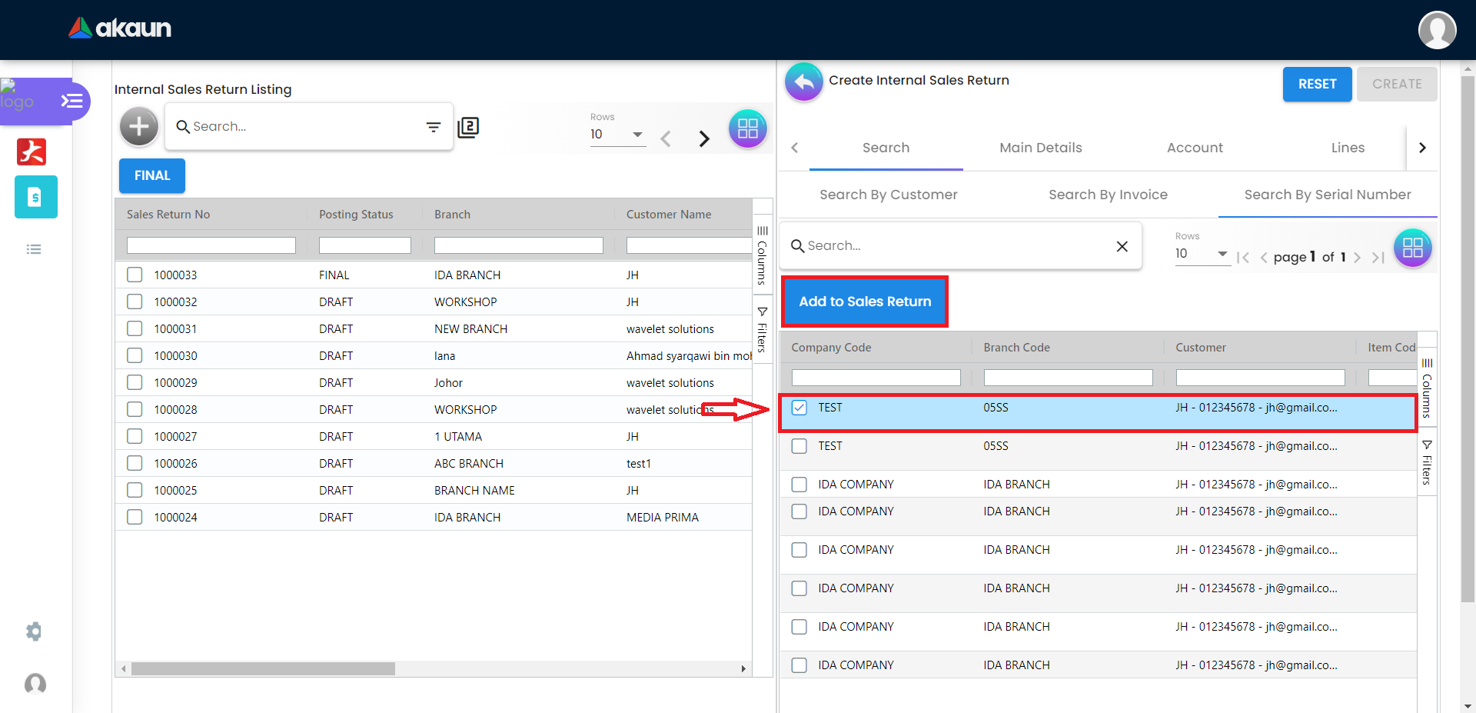Click the filter lines icon in search box
Image resolution: width=1476 pixels, height=713 pixels.
pyautogui.click(x=434, y=127)
